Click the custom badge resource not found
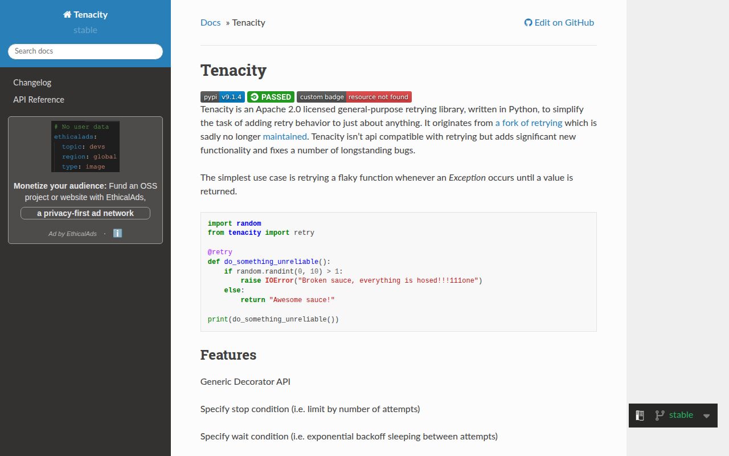 click(x=354, y=97)
